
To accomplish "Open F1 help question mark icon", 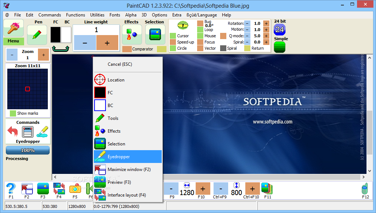I will point(11,189).
